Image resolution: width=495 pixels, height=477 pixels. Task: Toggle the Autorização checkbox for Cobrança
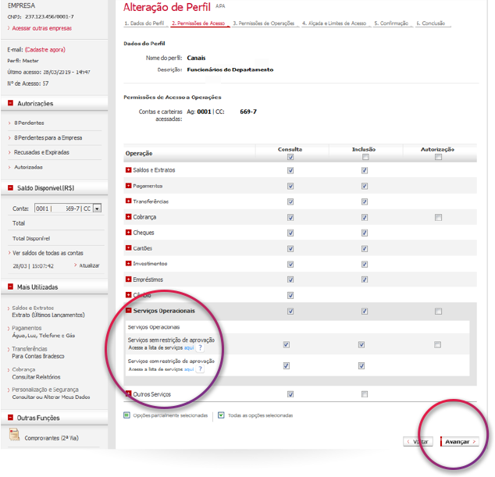438,217
